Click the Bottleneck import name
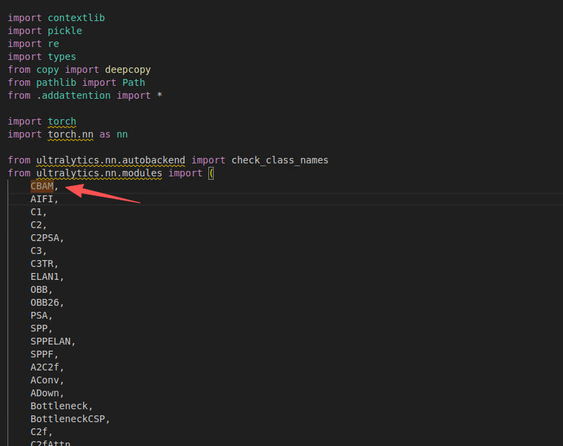 click(59, 406)
